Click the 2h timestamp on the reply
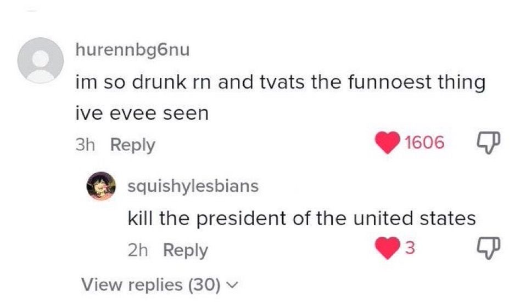The image size is (520, 303). point(139,251)
